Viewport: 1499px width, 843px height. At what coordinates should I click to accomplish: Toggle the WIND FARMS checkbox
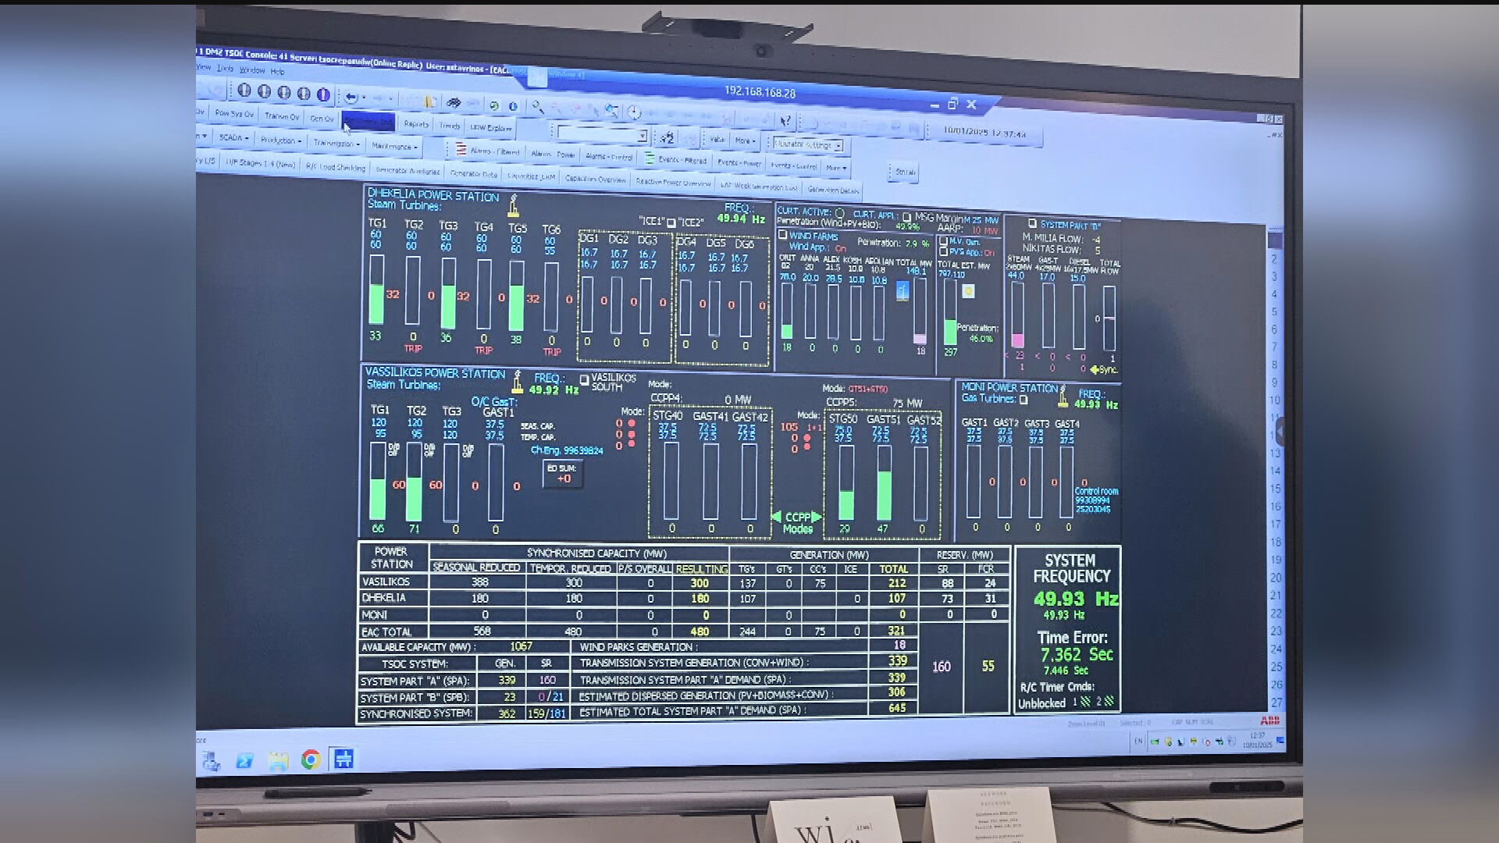[x=782, y=235]
